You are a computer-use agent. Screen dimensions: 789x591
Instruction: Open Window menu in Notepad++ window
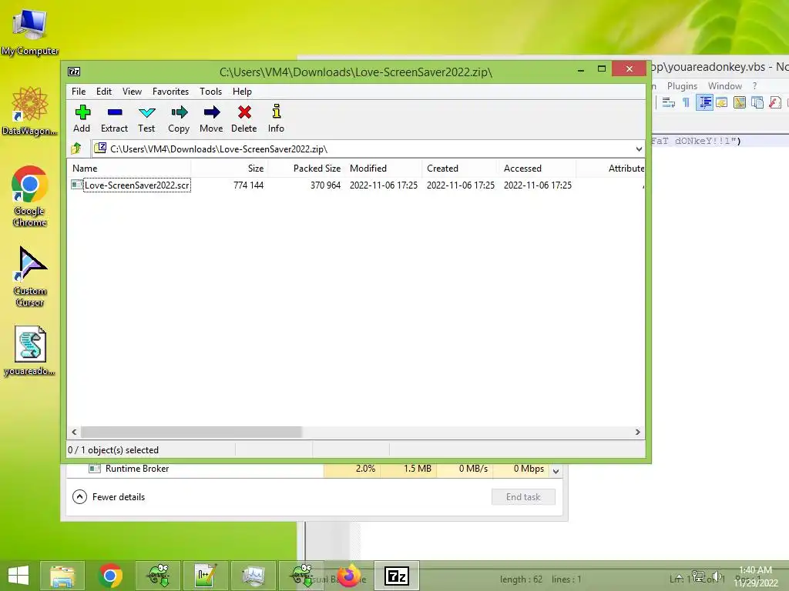(x=724, y=86)
